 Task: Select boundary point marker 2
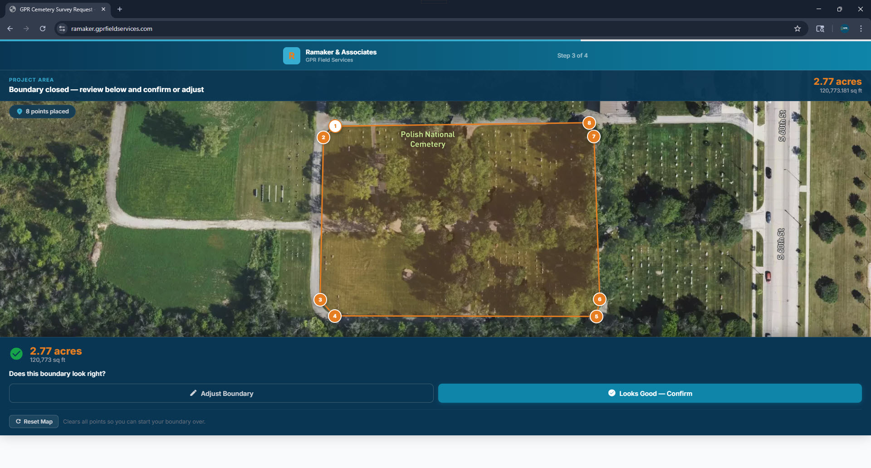(x=323, y=137)
